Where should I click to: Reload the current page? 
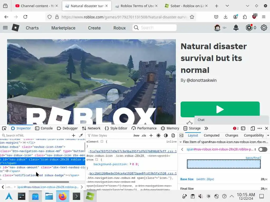pos(25,17)
